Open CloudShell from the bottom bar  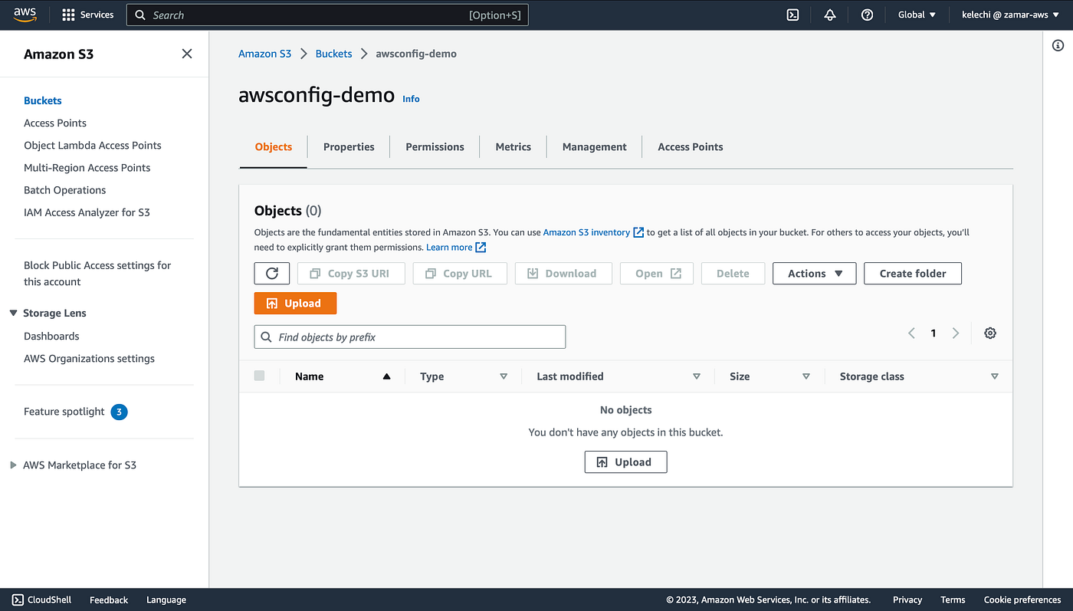coord(40,600)
